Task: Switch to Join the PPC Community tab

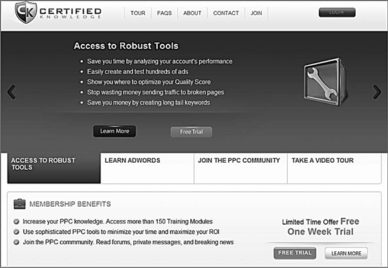Action: tap(241, 168)
